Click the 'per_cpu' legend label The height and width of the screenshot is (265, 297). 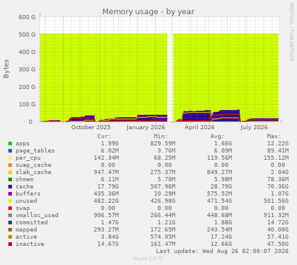click(x=28, y=158)
